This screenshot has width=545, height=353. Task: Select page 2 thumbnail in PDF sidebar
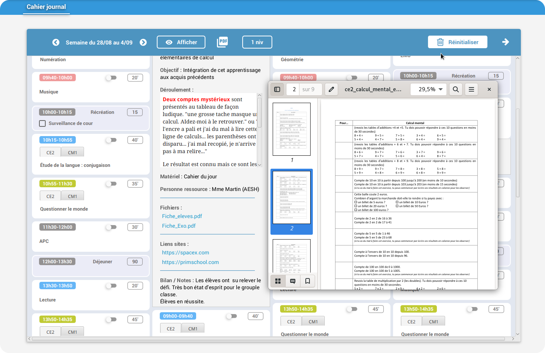[x=292, y=197]
